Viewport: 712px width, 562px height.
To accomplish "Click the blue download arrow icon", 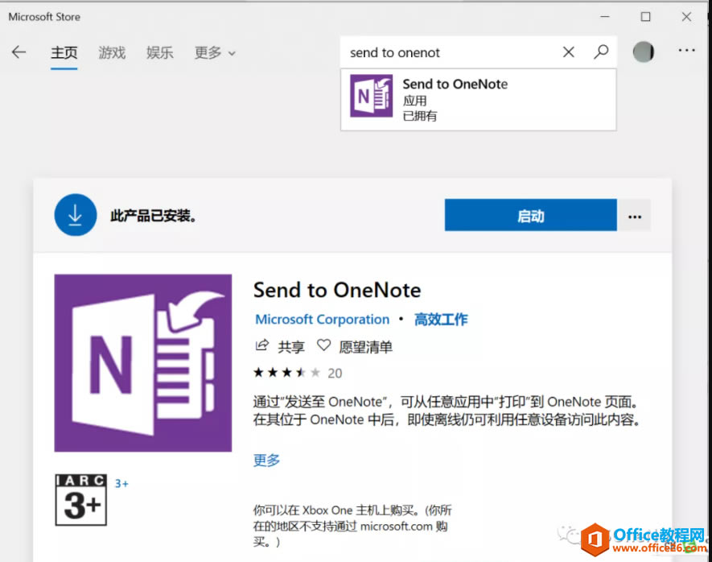I will pos(76,215).
